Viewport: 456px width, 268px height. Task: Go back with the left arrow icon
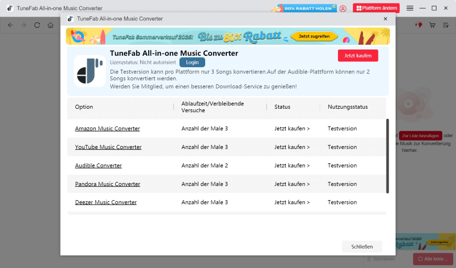(10, 25)
